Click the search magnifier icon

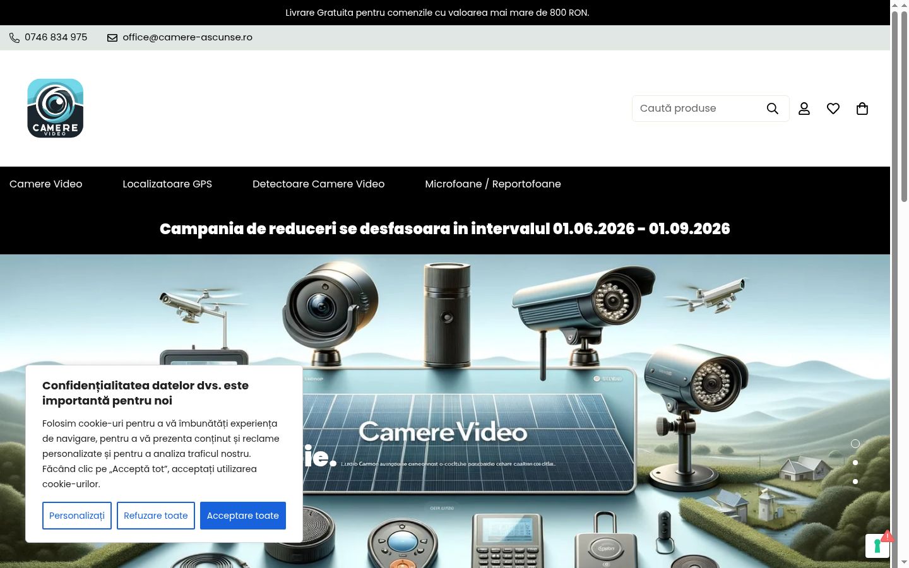[x=772, y=109]
